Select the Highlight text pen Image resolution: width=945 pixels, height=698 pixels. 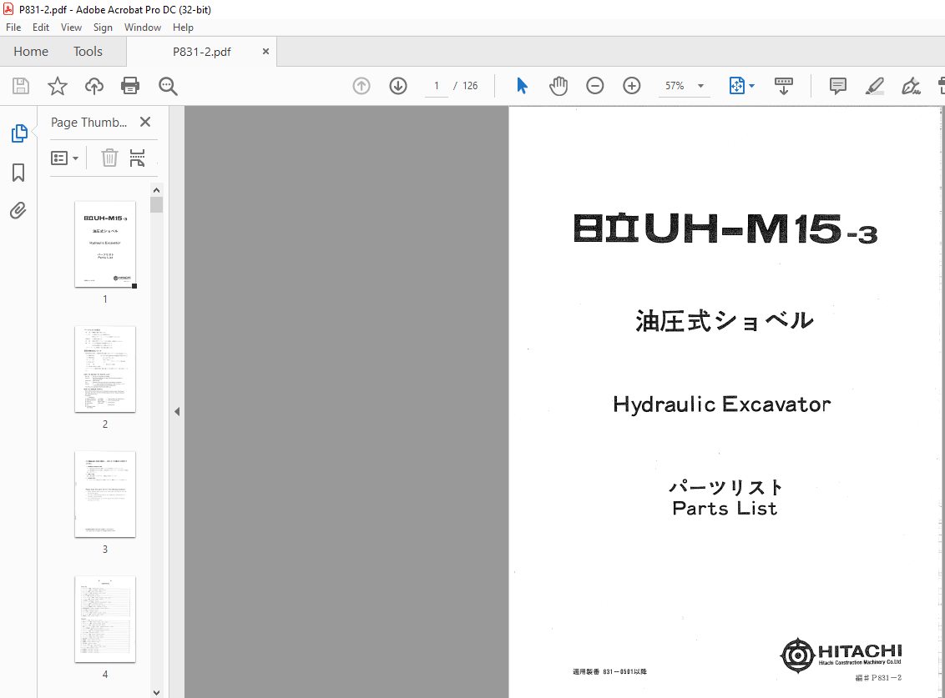point(875,86)
